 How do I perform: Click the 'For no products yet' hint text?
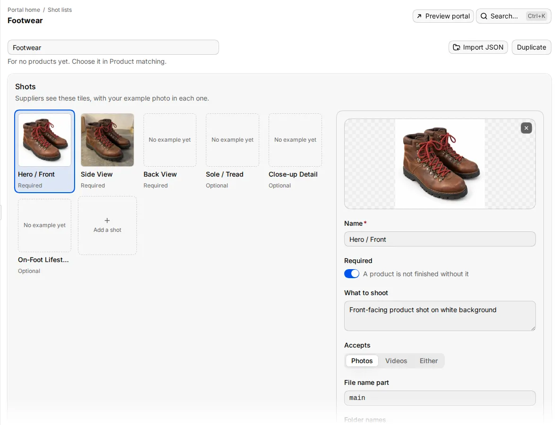(x=87, y=61)
